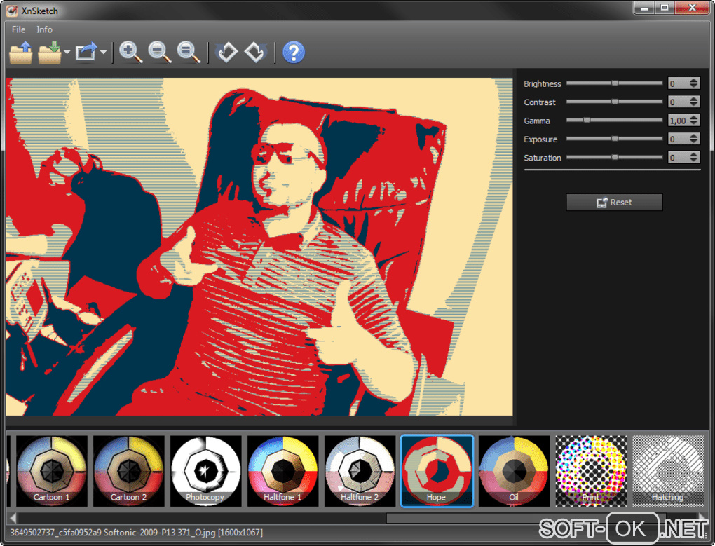The image size is (715, 546).
Task: Maximize the XnSketch window
Action: pyautogui.click(x=665, y=8)
